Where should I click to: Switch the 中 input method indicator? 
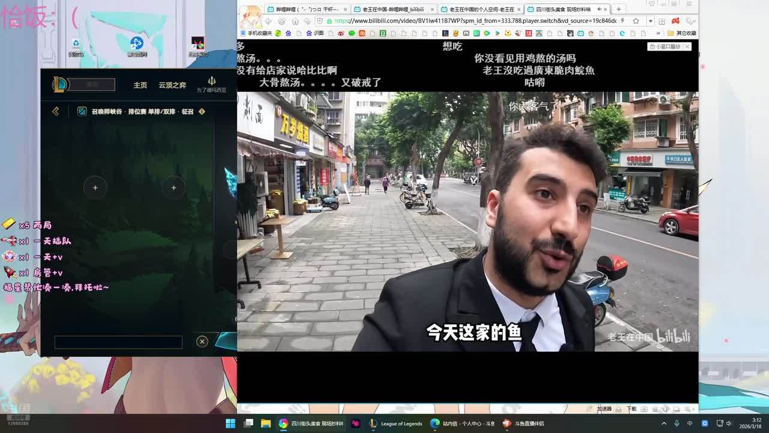point(690,423)
